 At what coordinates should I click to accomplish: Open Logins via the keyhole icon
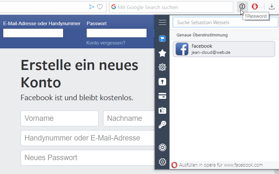[162, 82]
